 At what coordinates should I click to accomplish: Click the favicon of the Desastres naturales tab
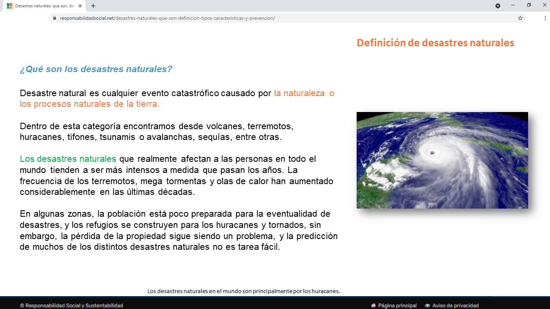coord(9,6)
